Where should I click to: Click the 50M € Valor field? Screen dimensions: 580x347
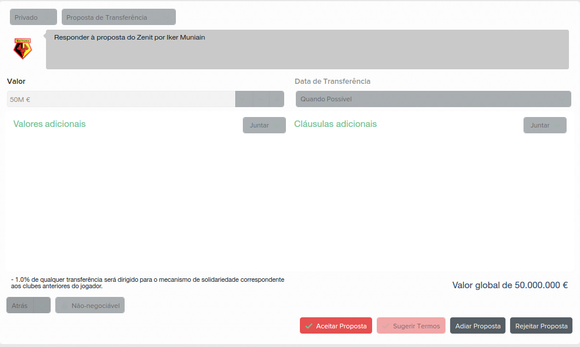click(x=121, y=99)
